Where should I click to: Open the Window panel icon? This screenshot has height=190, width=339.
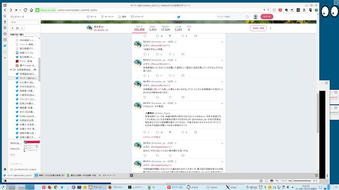(x=5, y=40)
